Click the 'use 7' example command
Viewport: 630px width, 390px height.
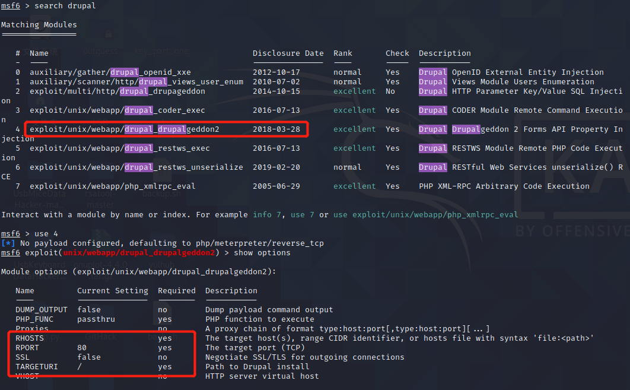click(303, 215)
